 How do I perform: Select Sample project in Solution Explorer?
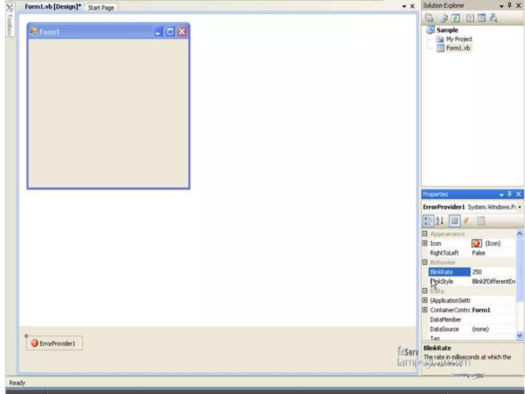(x=447, y=30)
